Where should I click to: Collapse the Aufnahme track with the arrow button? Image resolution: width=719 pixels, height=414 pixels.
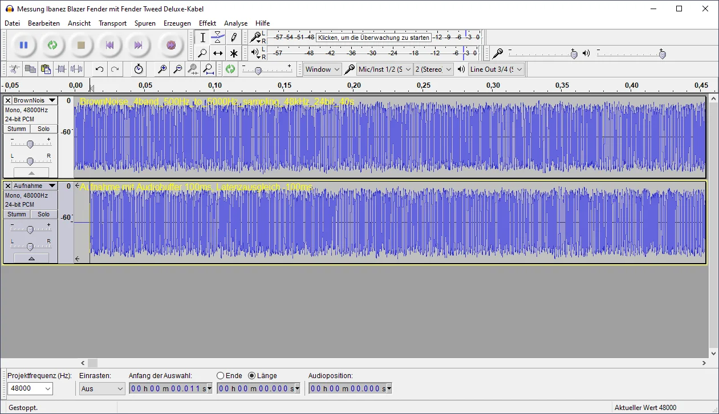31,258
